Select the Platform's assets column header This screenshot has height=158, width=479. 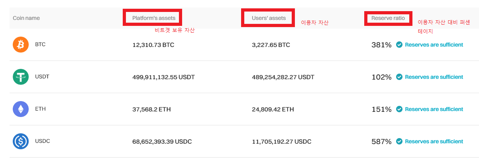154,18
